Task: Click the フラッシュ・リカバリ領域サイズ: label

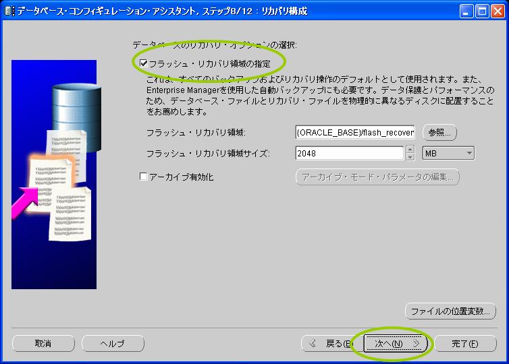Action: (x=208, y=153)
